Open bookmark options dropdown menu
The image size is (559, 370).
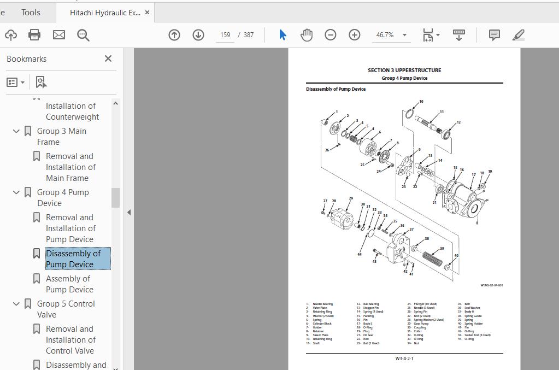(16, 82)
